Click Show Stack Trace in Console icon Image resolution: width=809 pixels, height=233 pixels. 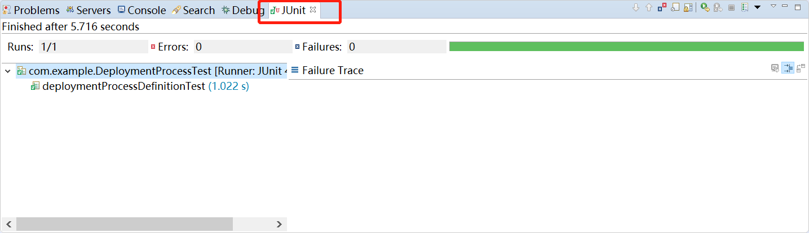point(775,68)
